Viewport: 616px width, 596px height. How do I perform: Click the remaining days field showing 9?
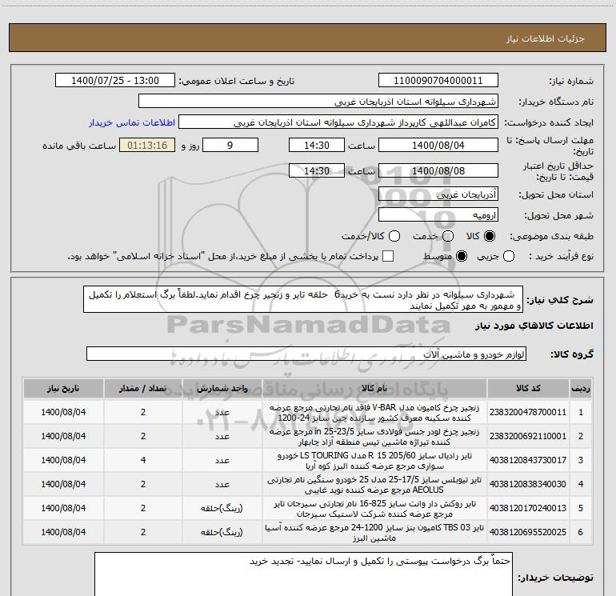point(230,145)
